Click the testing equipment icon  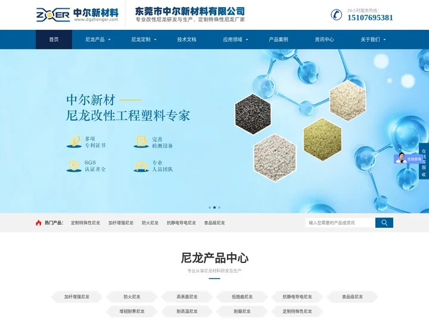tap(141, 141)
